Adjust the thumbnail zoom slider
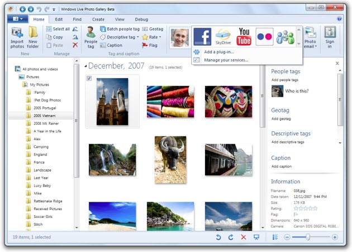The image size is (352, 252). coord(307,237)
